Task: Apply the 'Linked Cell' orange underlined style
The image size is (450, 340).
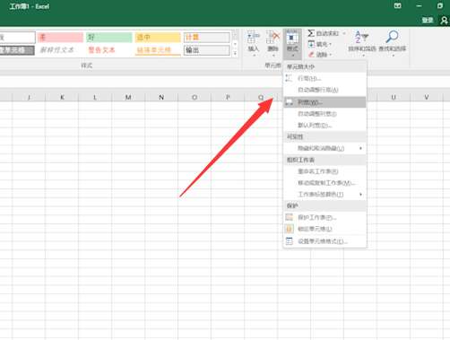Action: [x=158, y=50]
